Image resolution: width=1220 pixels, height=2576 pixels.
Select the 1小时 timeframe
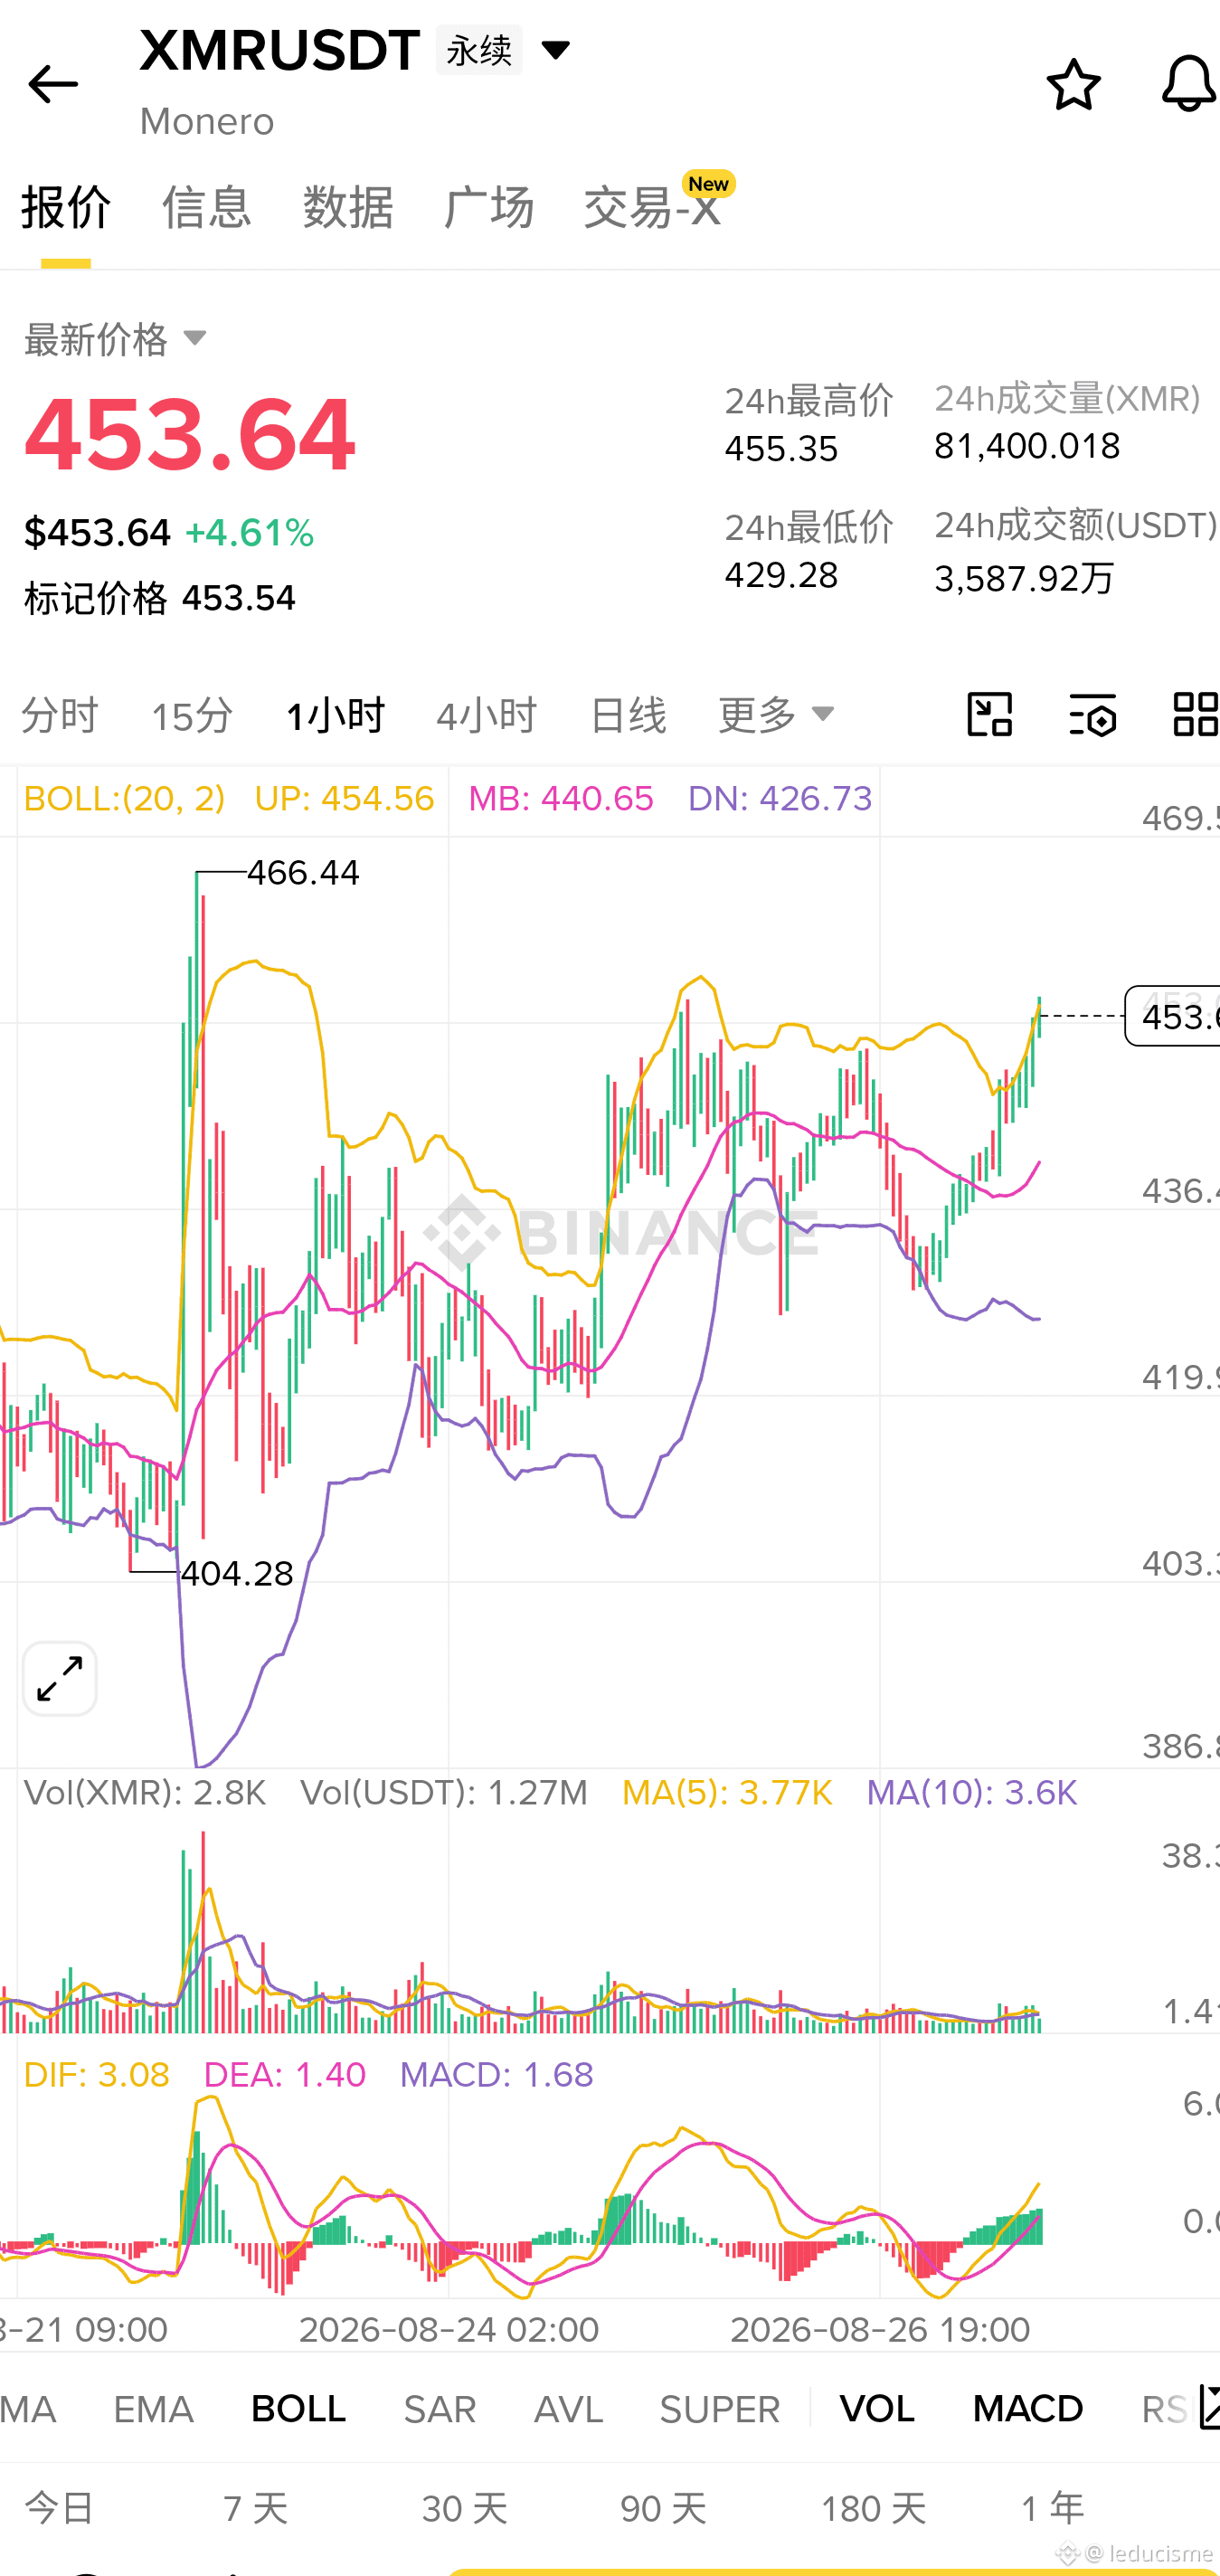335,716
